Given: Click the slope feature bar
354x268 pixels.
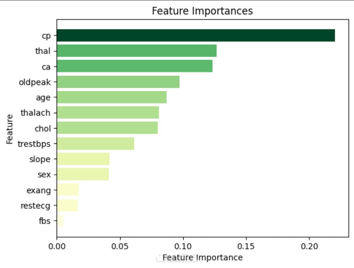Looking at the screenshot, I should [83, 159].
